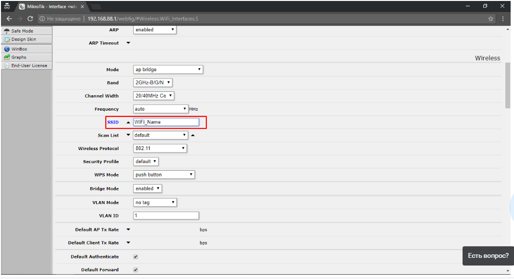Viewport: 514px width, 279px height.
Task: Collapse the SSID field arrow
Action: 128,122
